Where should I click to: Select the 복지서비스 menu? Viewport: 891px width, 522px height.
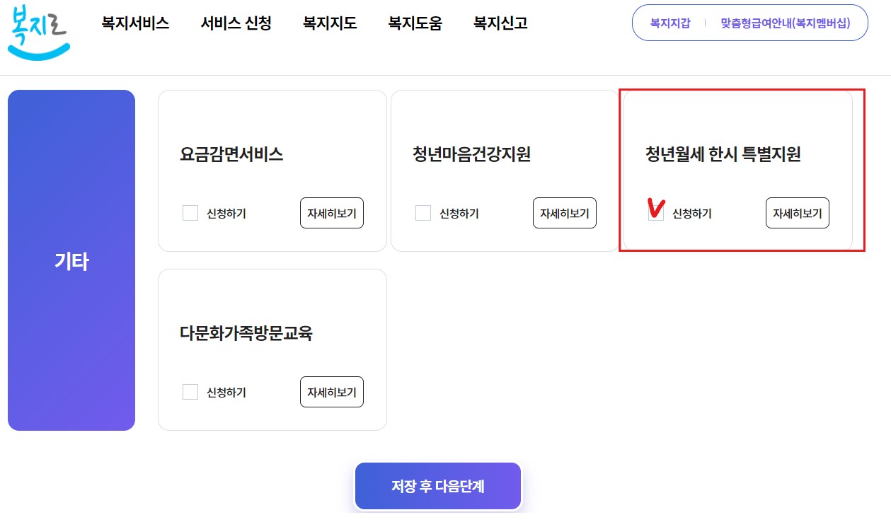134,23
